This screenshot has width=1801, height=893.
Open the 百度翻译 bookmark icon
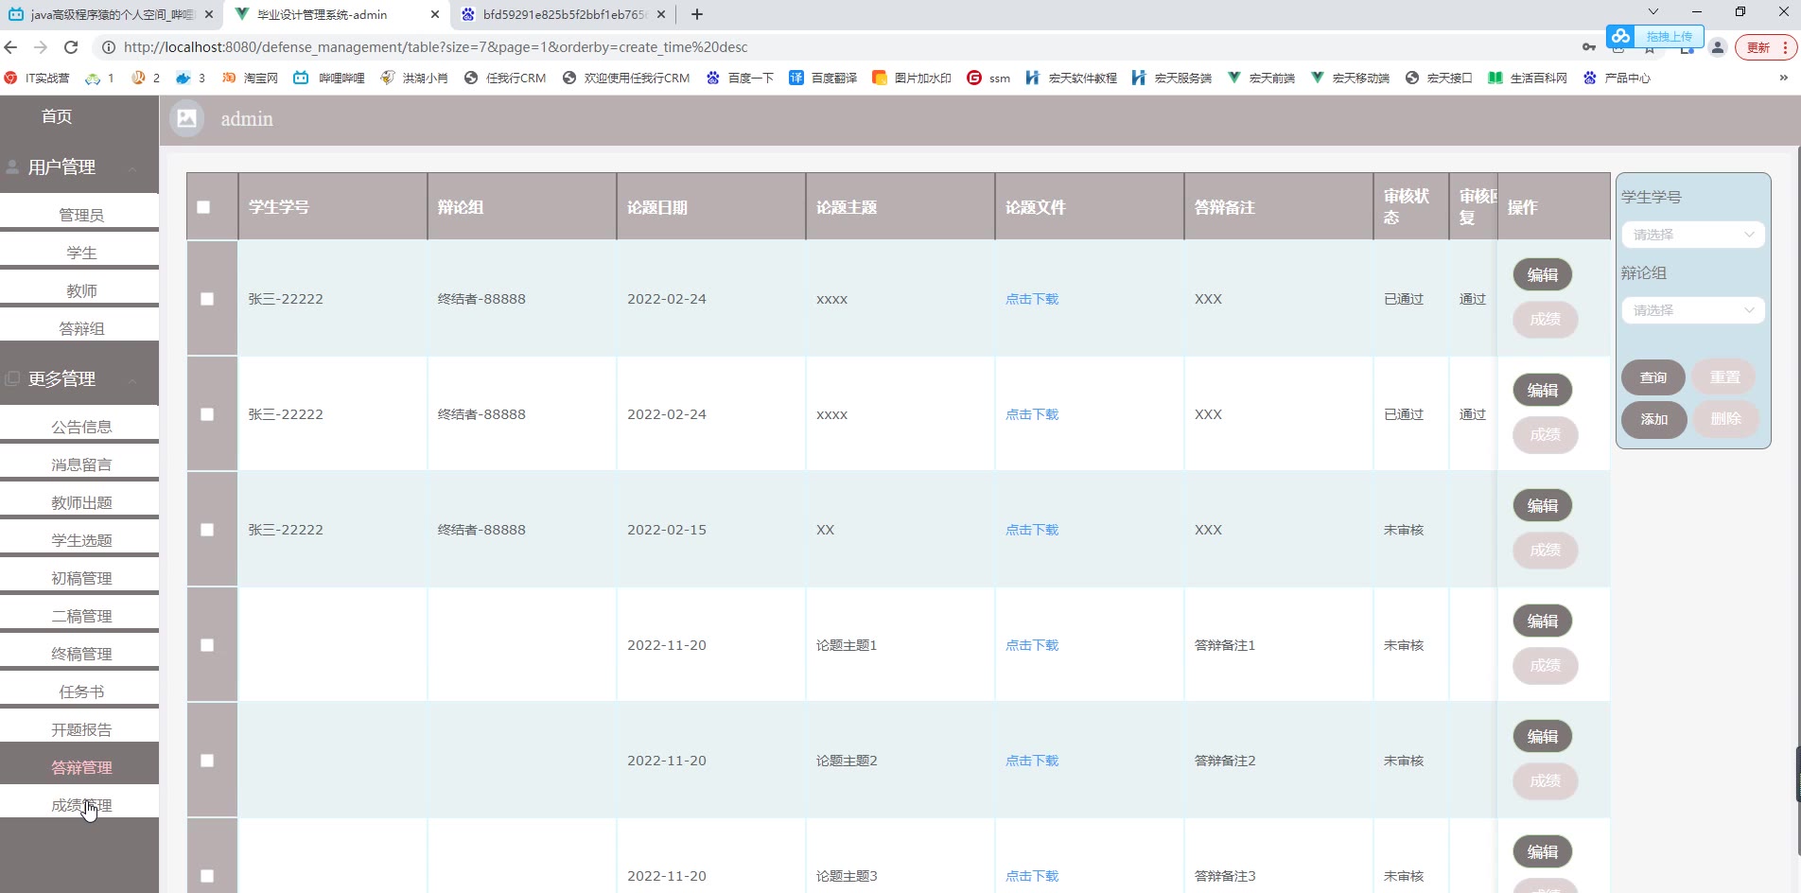point(796,78)
